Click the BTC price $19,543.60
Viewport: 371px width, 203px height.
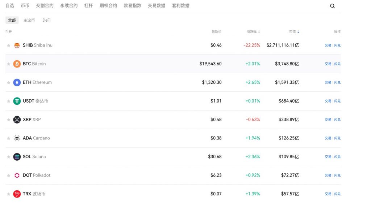210,64
